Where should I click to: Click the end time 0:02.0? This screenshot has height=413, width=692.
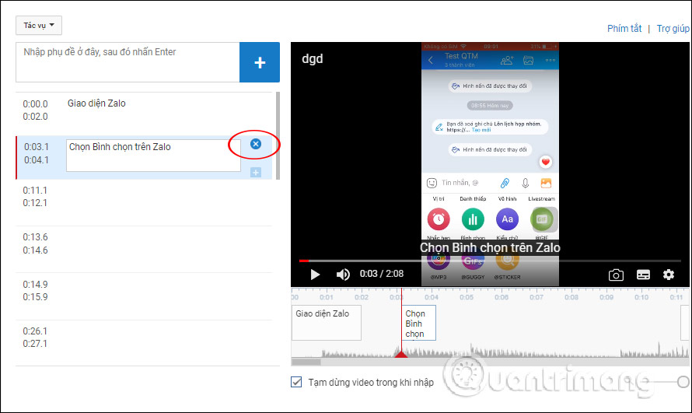35,117
